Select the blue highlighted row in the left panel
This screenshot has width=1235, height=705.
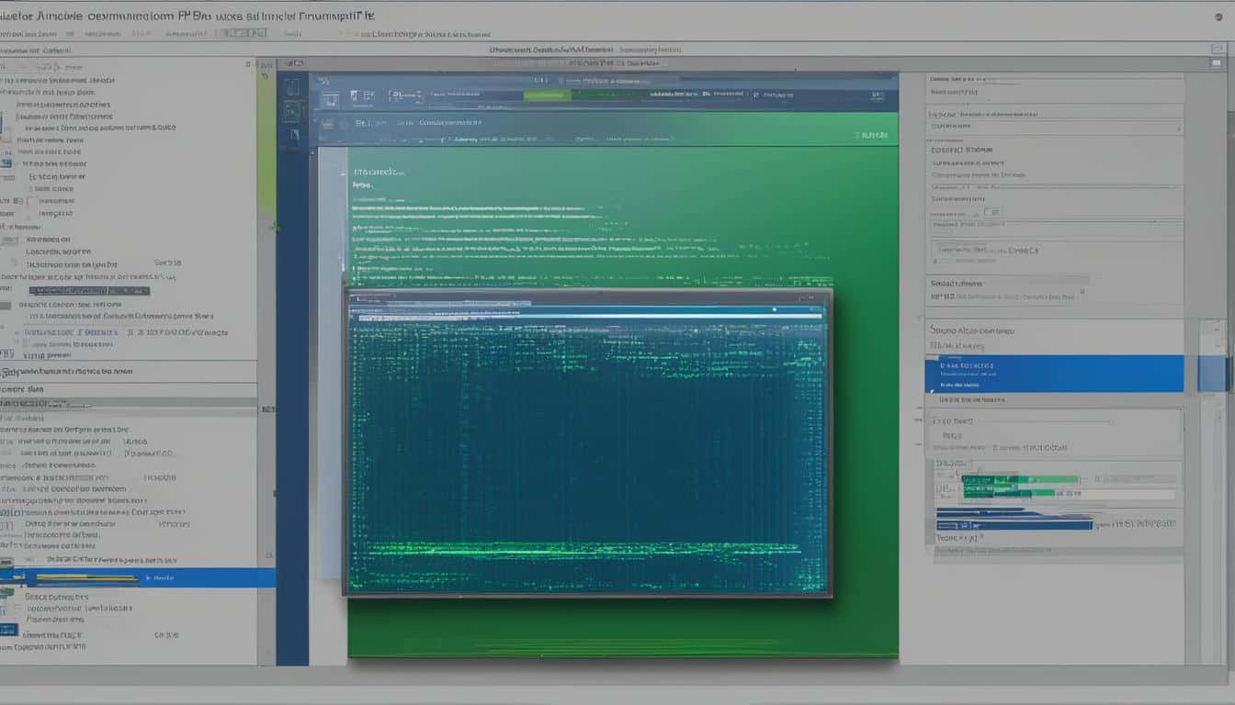(x=138, y=577)
